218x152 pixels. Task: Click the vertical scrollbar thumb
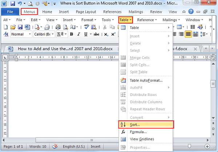click(x=213, y=84)
